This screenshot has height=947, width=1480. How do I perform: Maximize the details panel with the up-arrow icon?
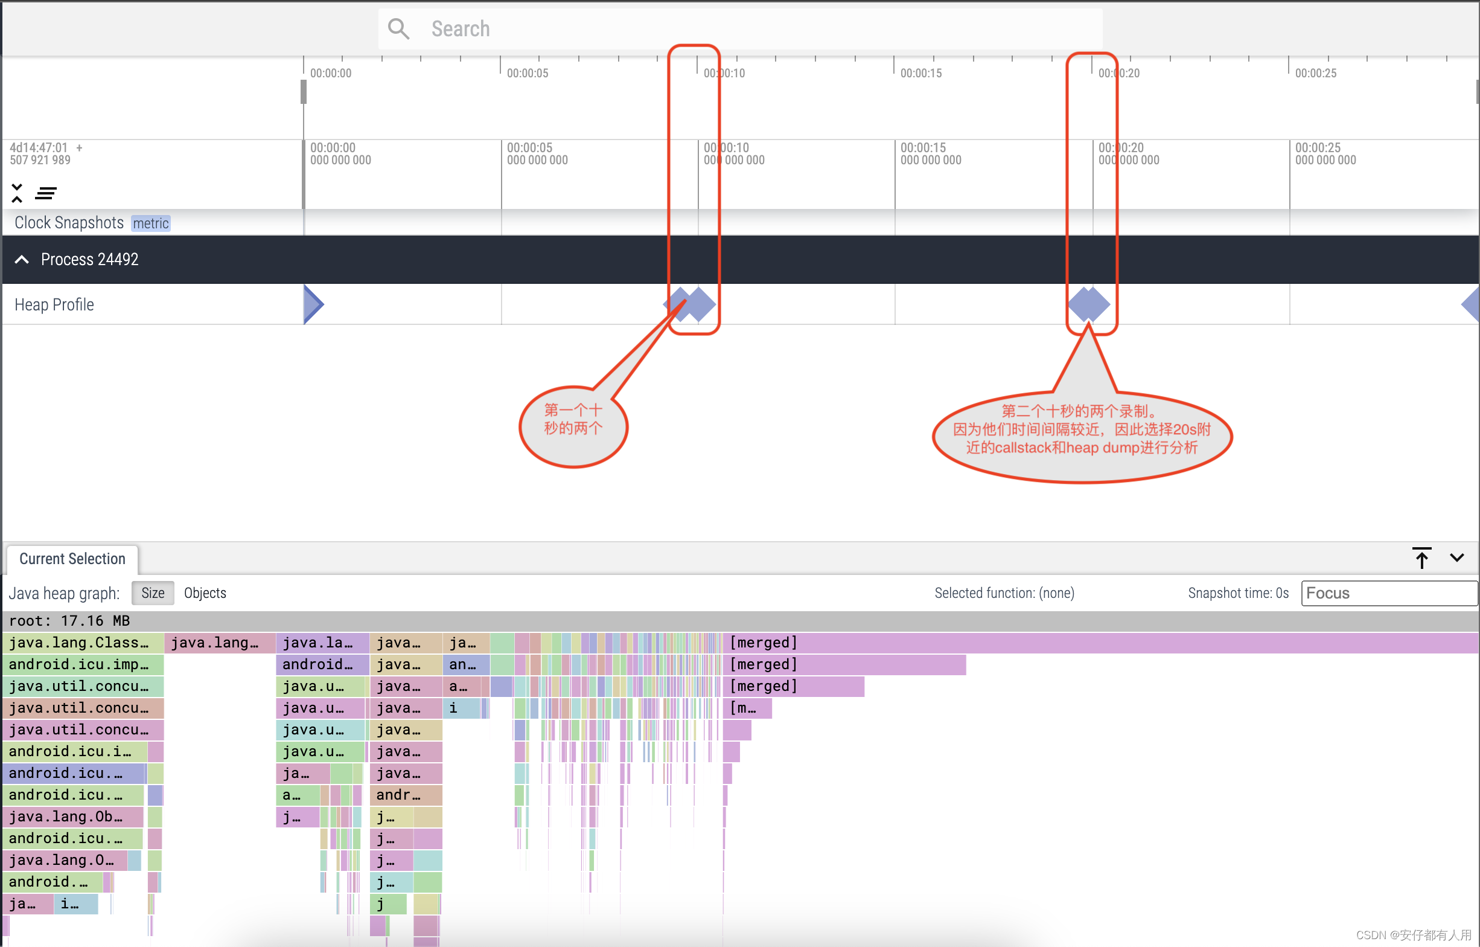pyautogui.click(x=1421, y=557)
